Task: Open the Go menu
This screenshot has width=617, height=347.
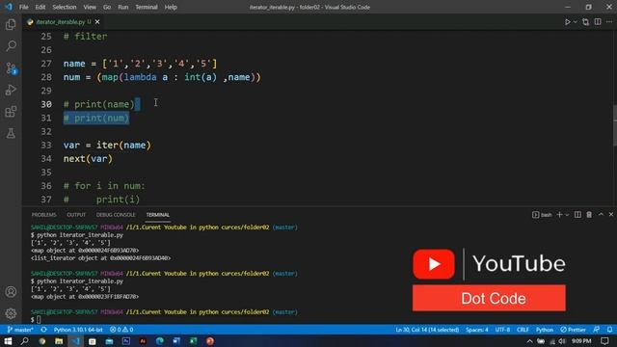Action: point(107,7)
